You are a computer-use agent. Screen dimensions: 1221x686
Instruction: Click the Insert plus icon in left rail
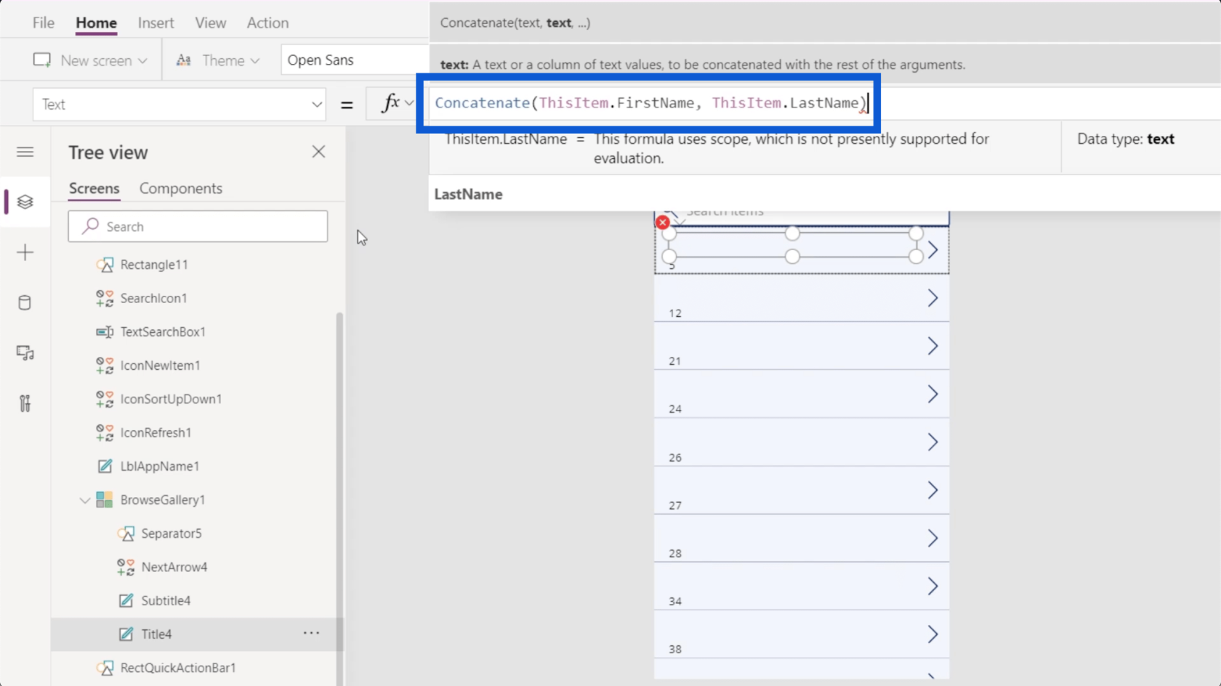pos(25,252)
